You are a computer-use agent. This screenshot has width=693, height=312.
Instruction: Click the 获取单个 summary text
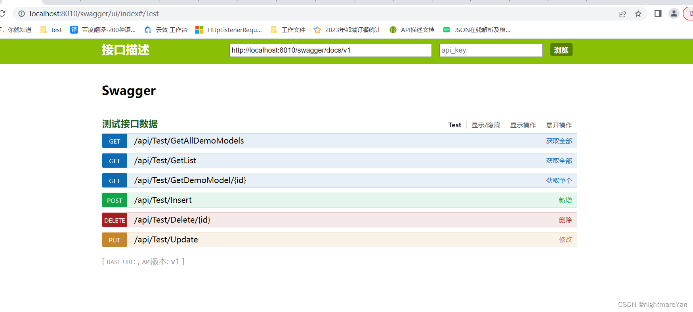coord(559,181)
